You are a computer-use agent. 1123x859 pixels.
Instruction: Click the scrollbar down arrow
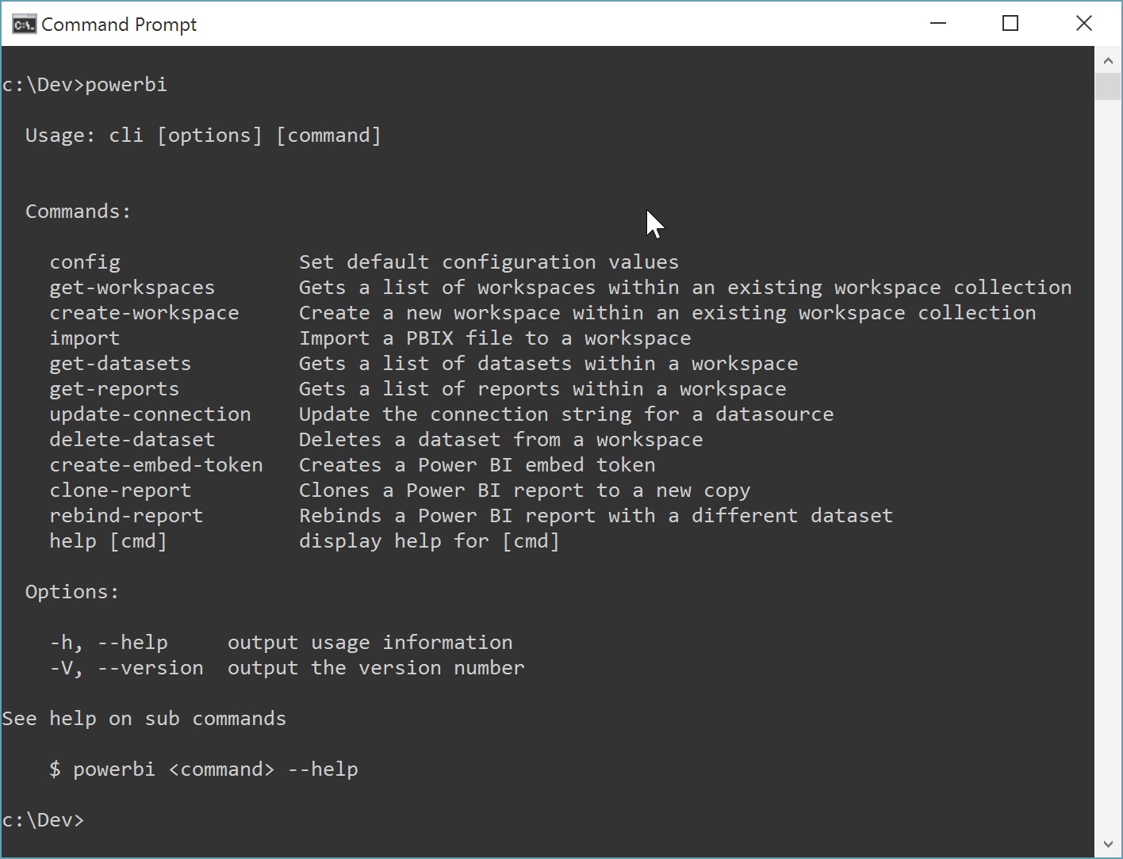coord(1108,845)
